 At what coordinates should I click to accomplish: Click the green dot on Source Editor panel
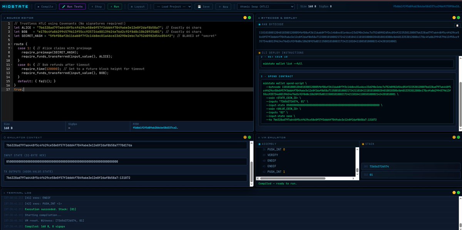249,18
